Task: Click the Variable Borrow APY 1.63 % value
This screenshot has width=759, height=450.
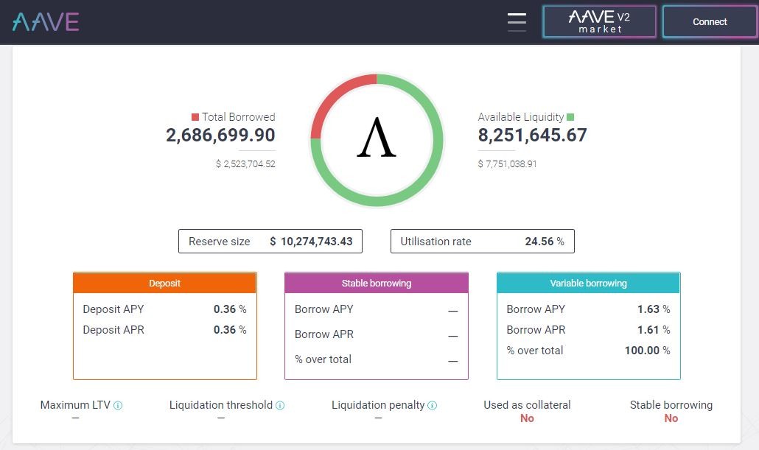Action: (654, 309)
